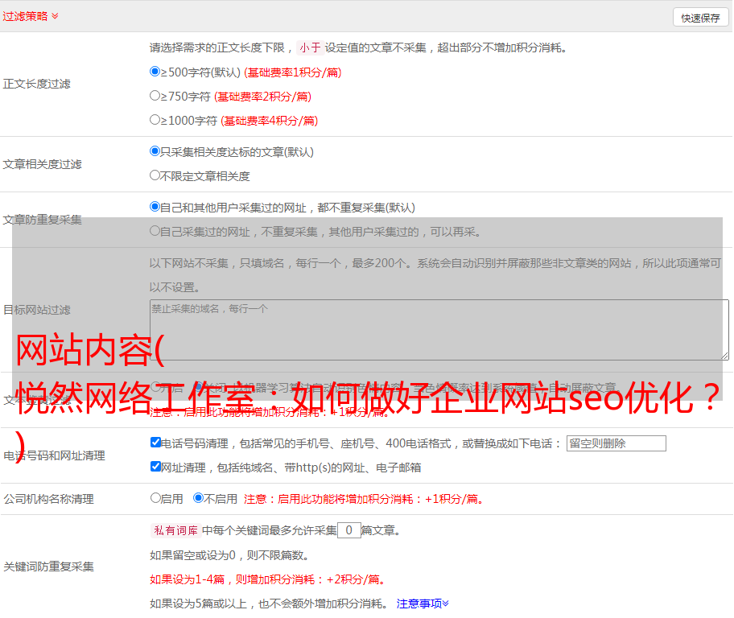Toggle the 电话号码清理 checkbox

[x=155, y=443]
